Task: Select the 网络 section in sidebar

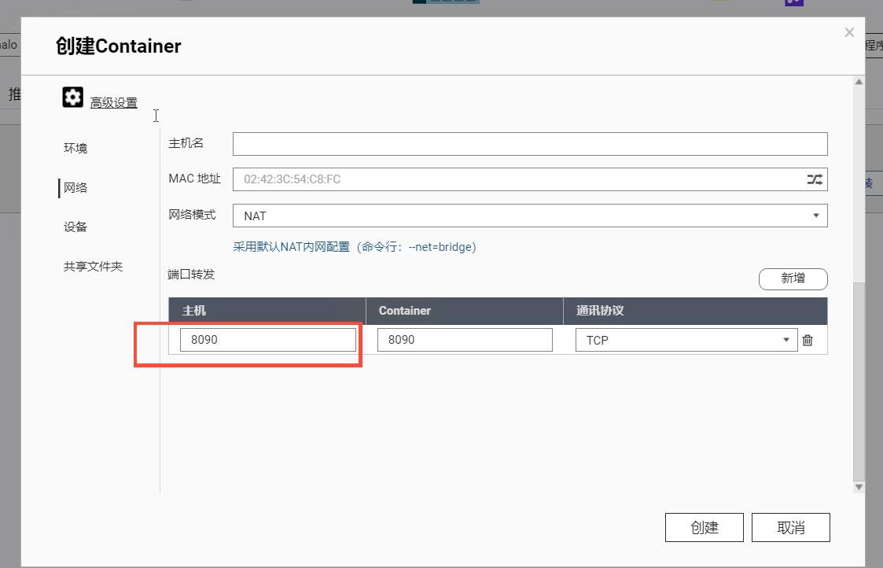Action: coord(75,187)
